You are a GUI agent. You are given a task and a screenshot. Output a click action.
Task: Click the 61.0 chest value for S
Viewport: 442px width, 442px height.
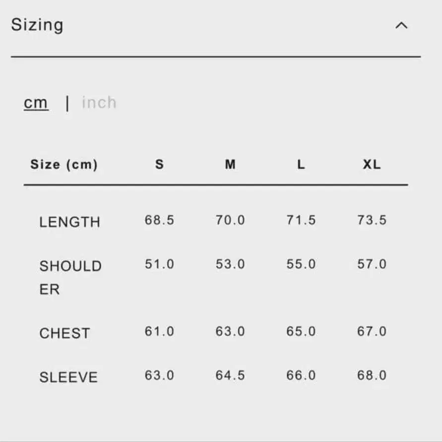[x=159, y=331]
